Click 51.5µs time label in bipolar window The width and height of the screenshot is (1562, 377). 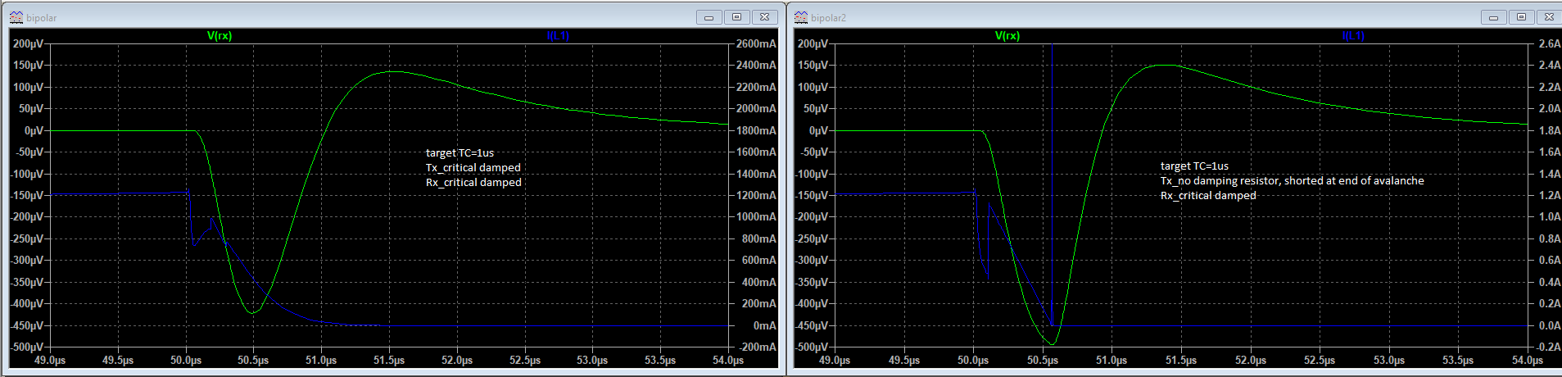pos(389,361)
